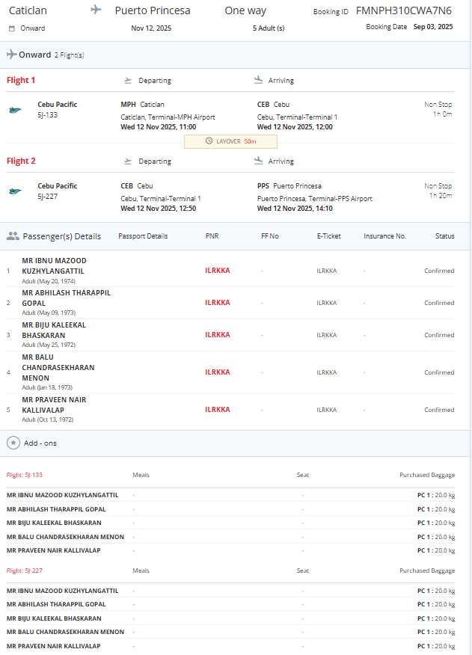Click the Flight: 5J-227 add-ons label

(25, 571)
